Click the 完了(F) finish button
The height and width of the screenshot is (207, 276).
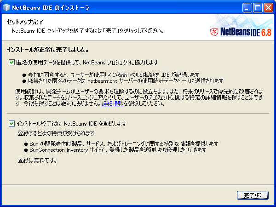click(253, 195)
